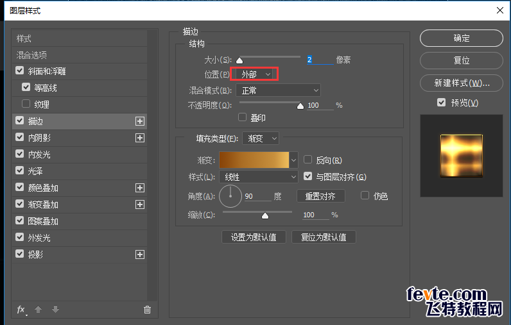This screenshot has width=511, height=325.
Task: Toggle the 预览 checkbox
Action: (x=441, y=103)
